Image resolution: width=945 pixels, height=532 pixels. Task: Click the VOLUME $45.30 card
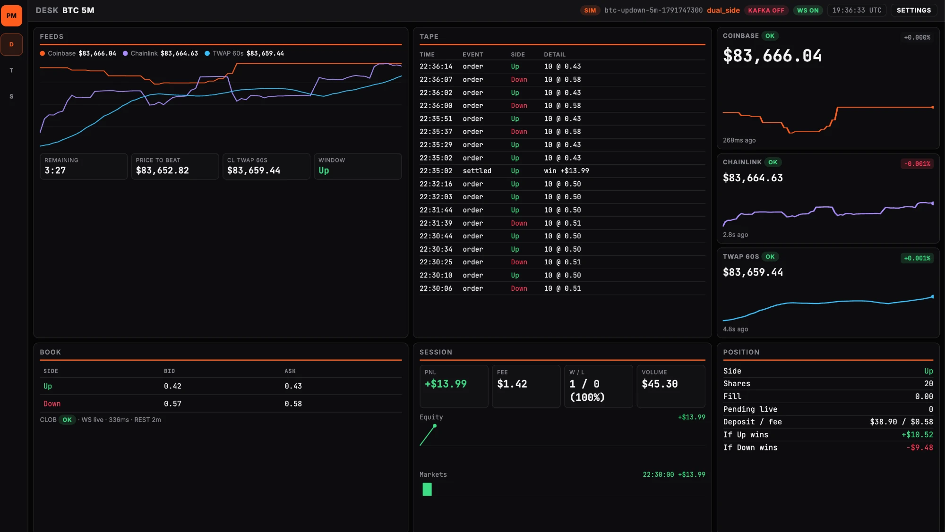coord(671,386)
